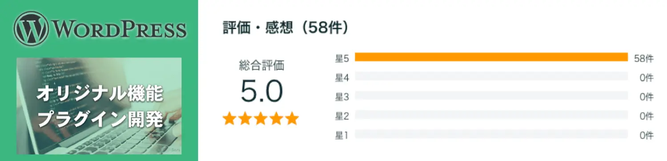Select the empty 星4 rating bar

pyautogui.click(x=491, y=77)
